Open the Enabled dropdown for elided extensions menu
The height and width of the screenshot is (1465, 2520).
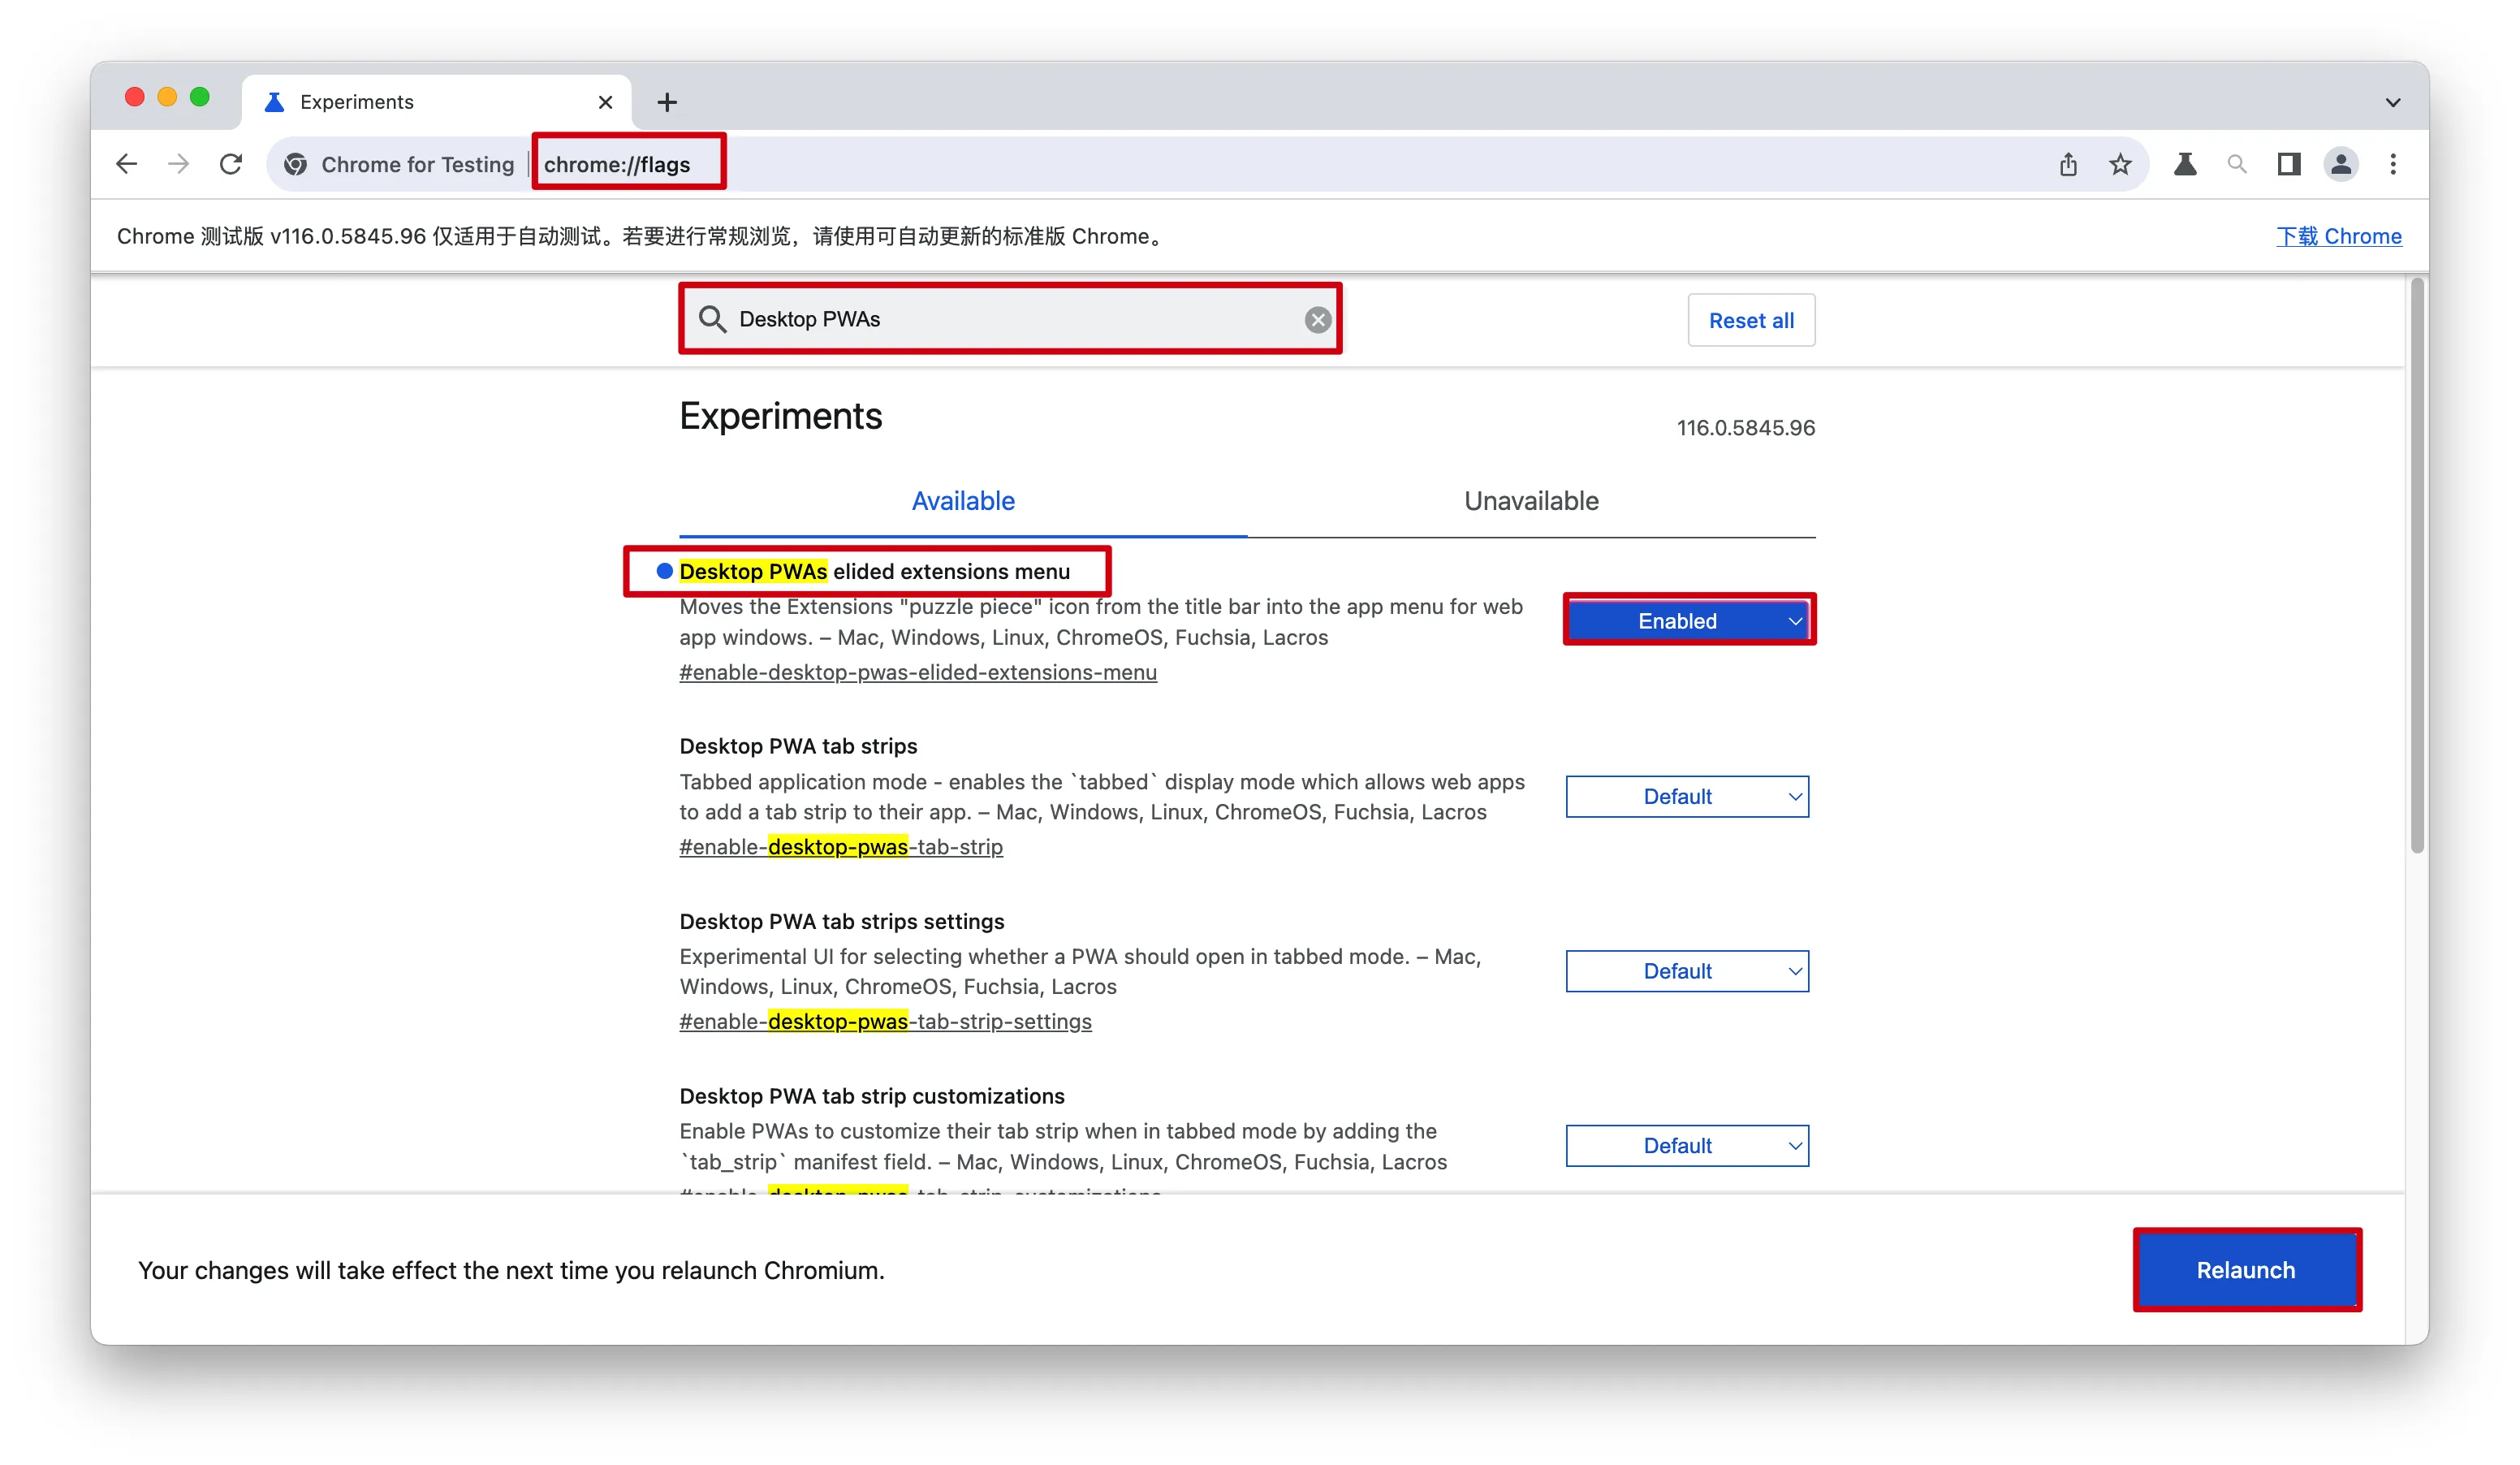1687,621
